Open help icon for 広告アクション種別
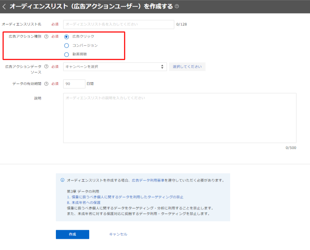The width and height of the screenshot is (310, 250). [x=46, y=37]
